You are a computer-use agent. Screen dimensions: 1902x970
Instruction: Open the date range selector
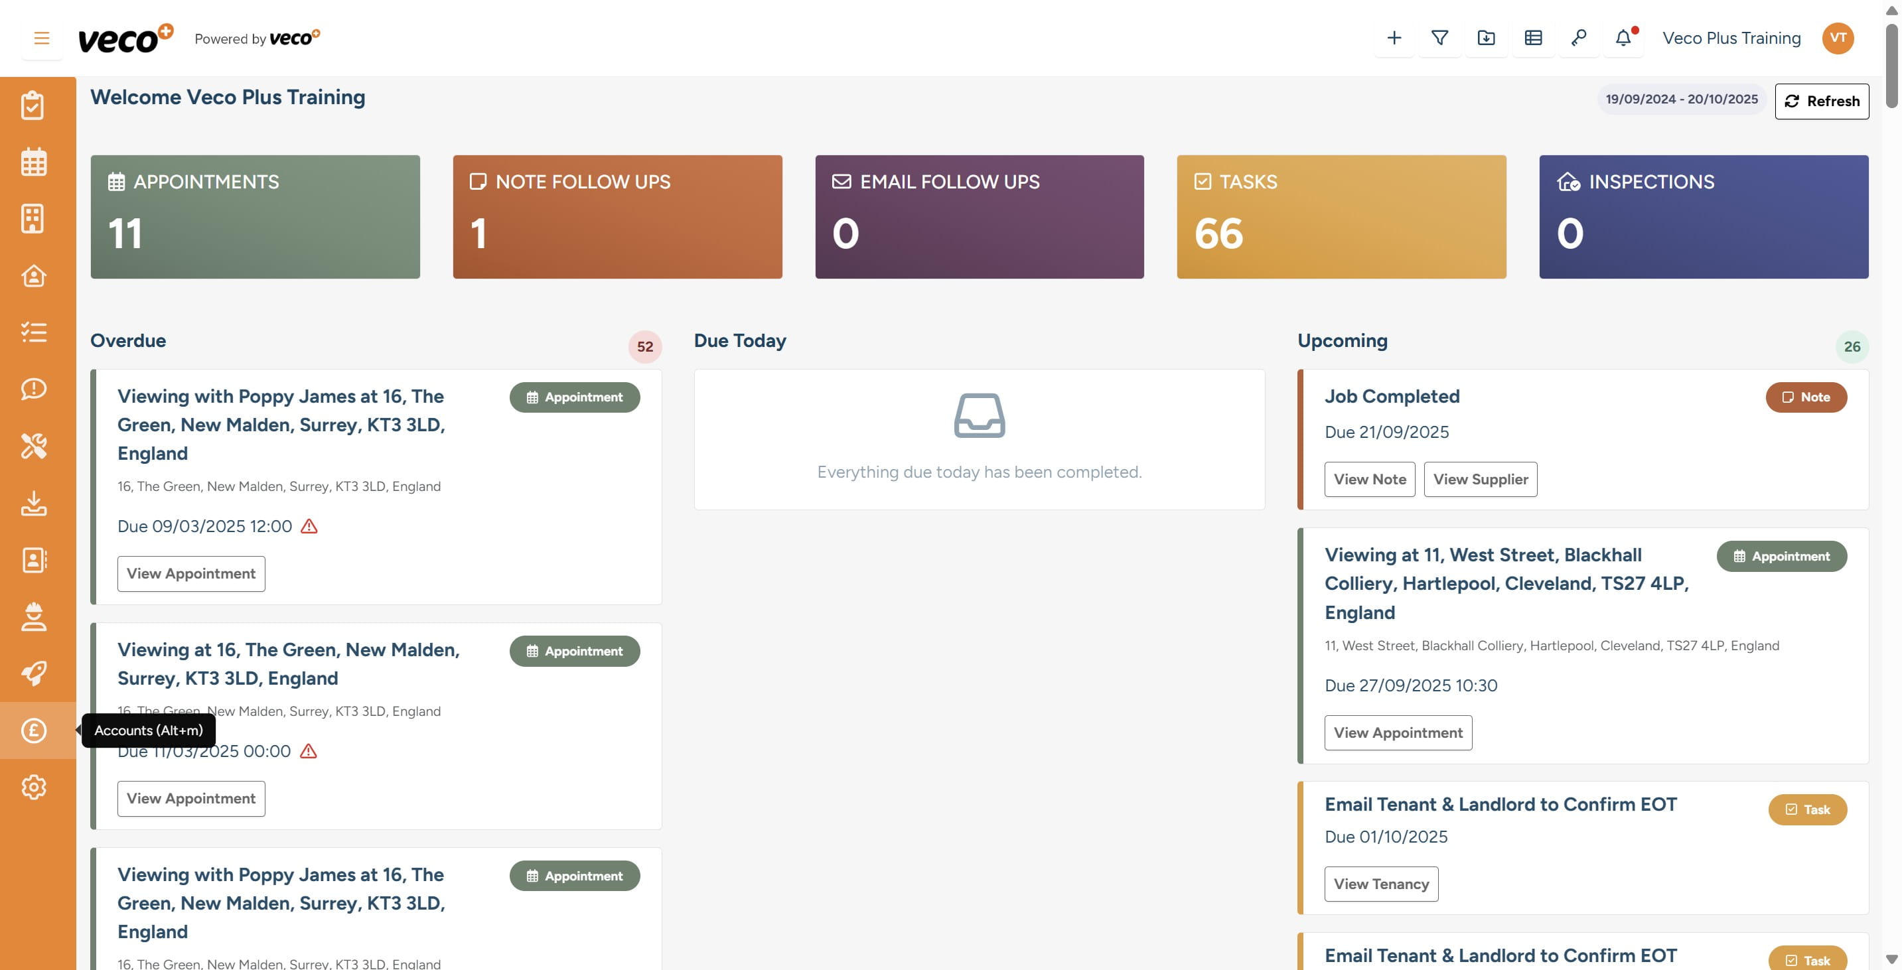point(1681,100)
